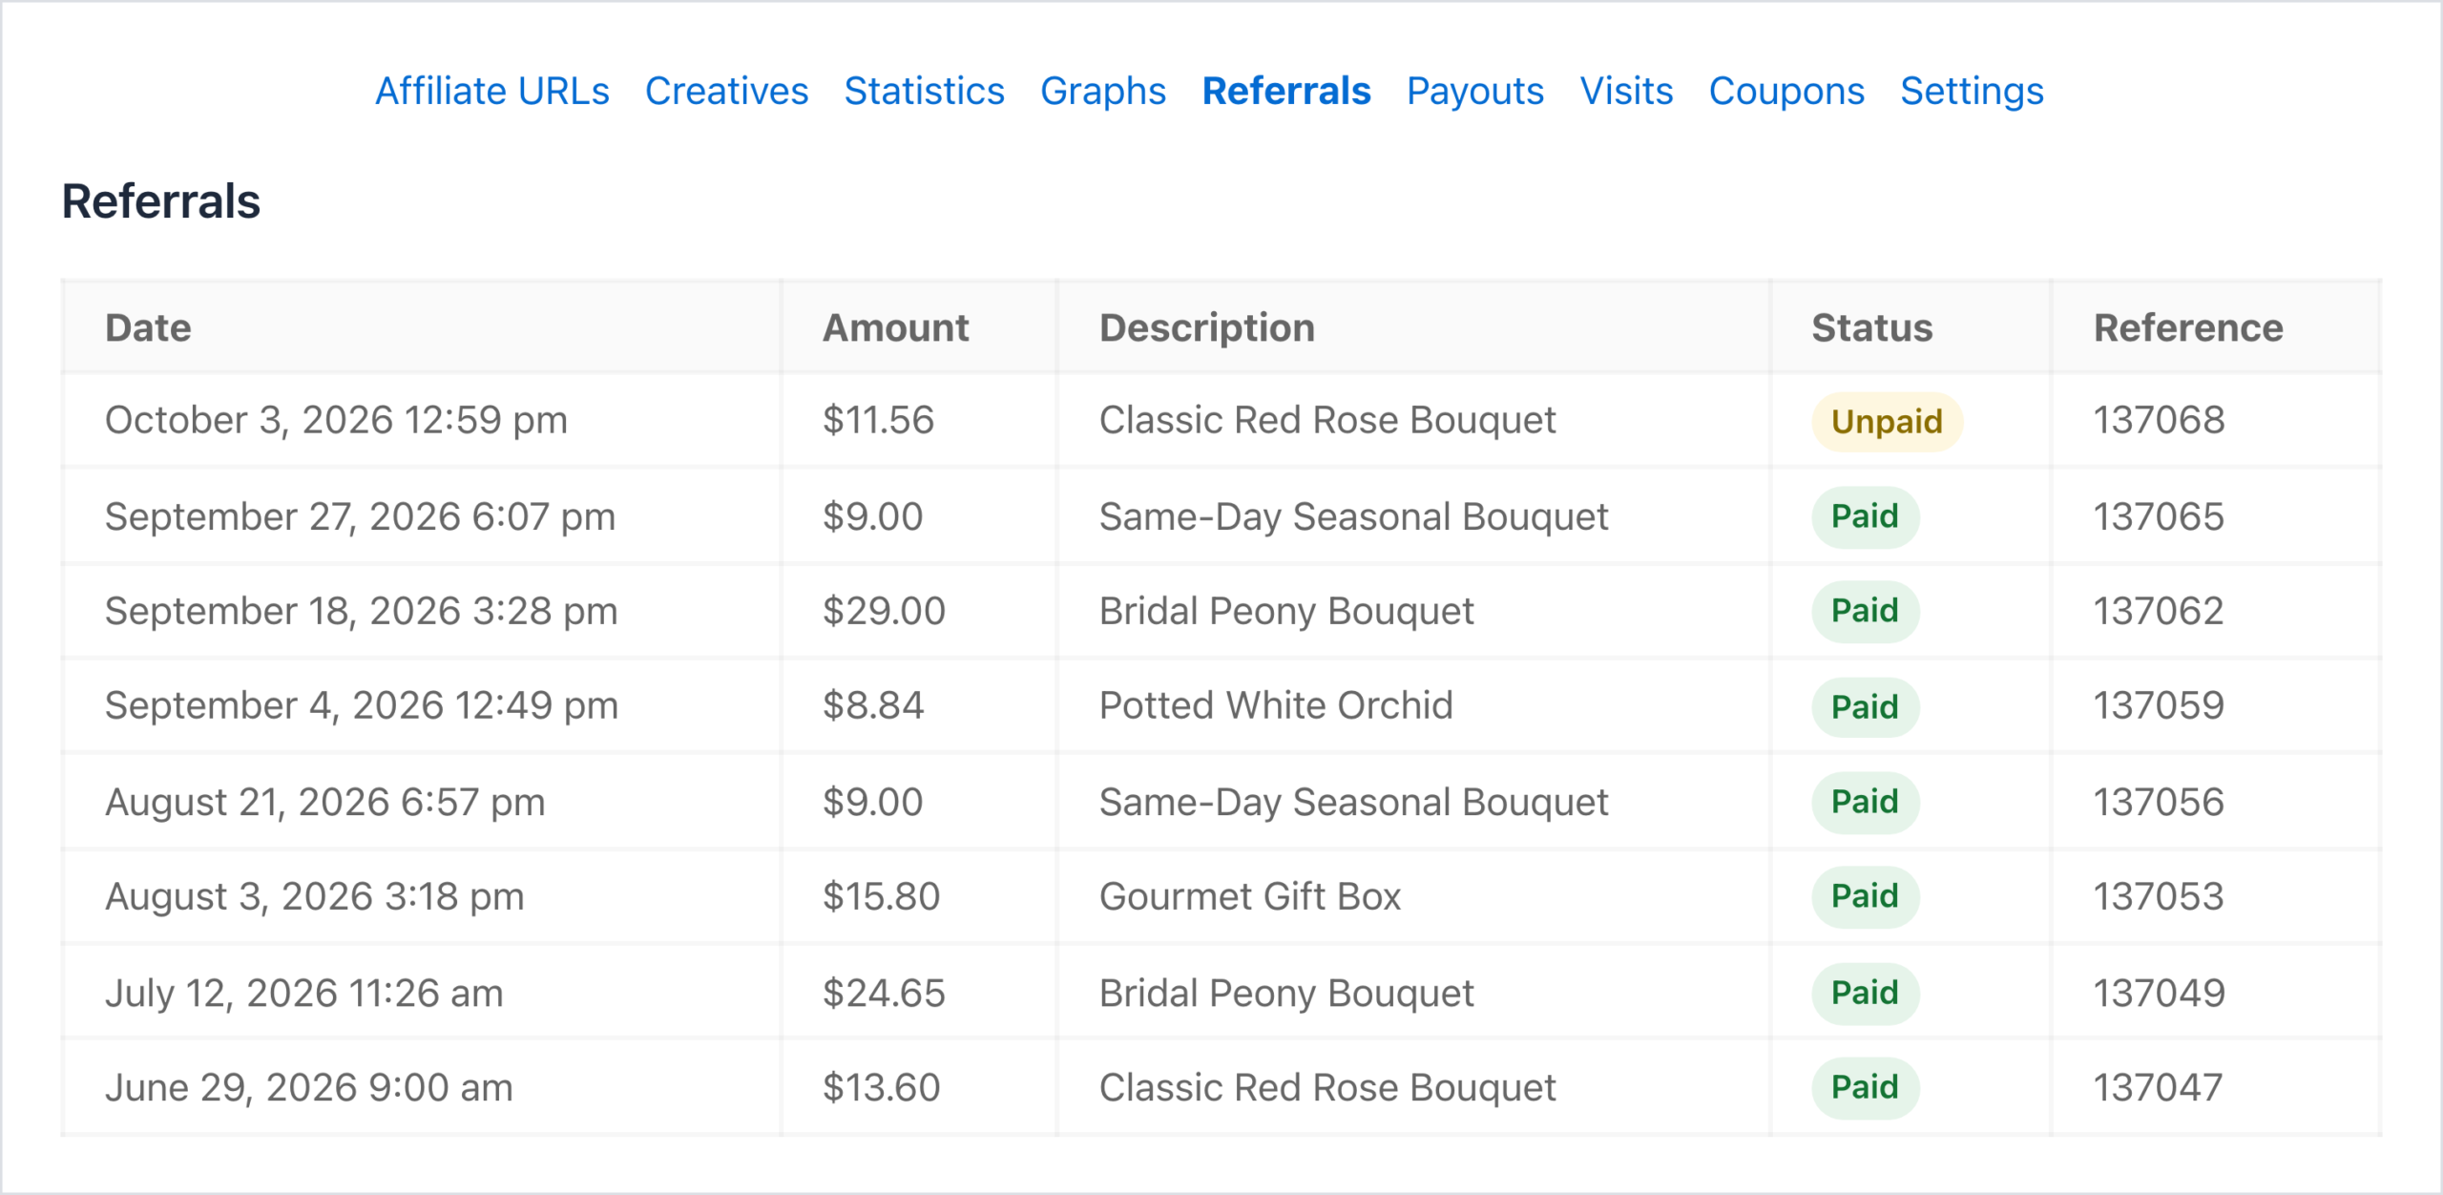Viewport: 2443px width, 1195px height.
Task: Select the date August 21, 2026 6:57 pm
Action: coord(324,802)
